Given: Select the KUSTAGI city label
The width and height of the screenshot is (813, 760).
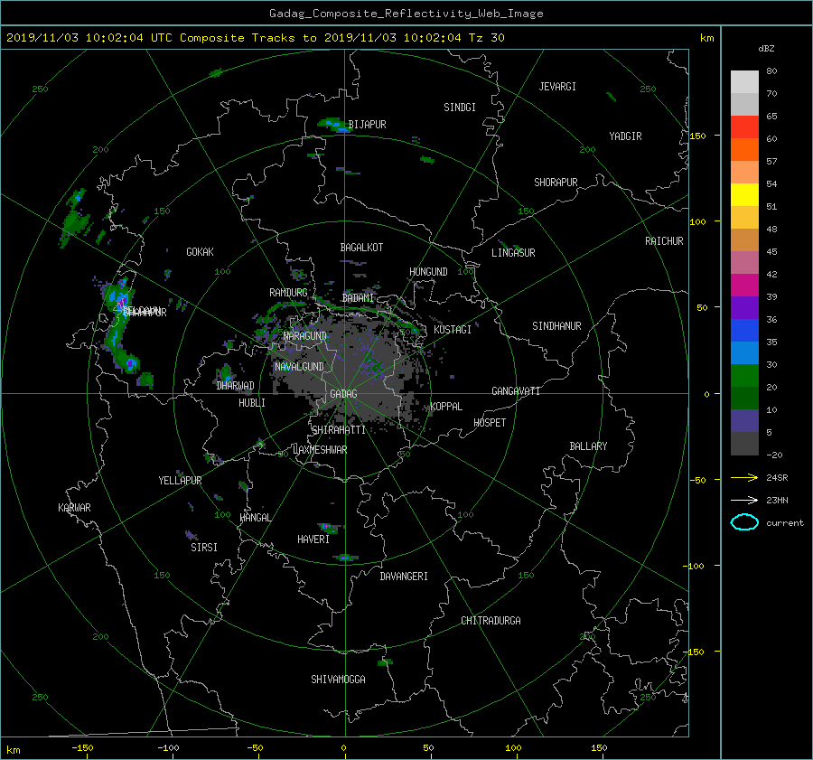Looking at the screenshot, I should 453,330.
